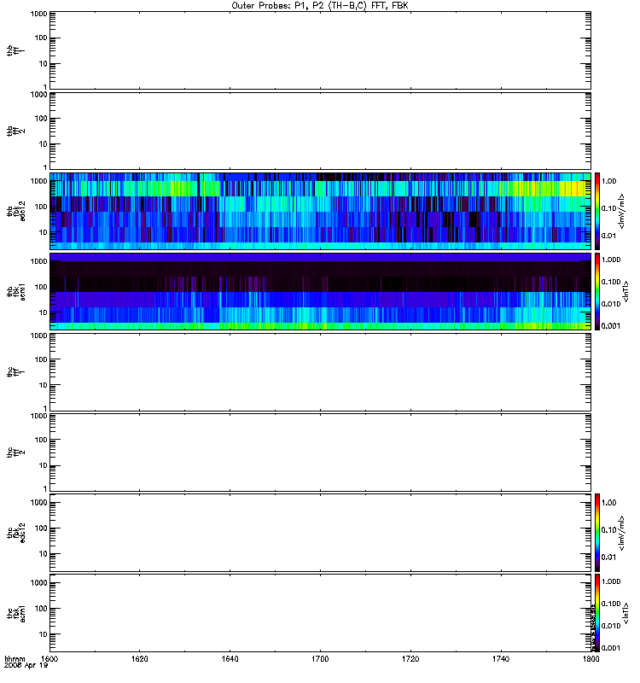Click the "1700" time axis label

320,658
